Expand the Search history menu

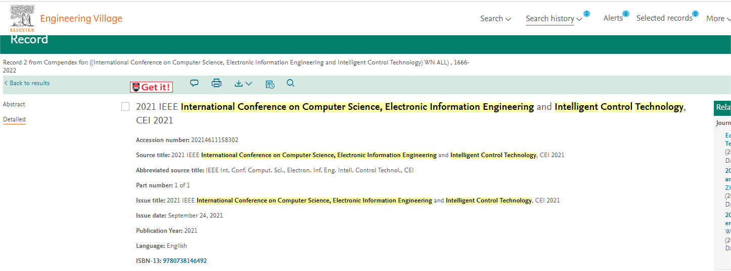pos(554,19)
